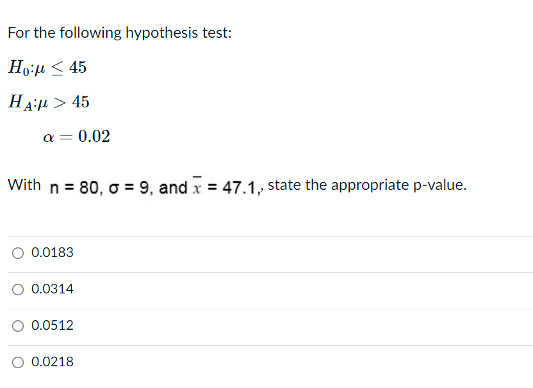This screenshot has height=388, width=533.
Task: Click the 0.0218 answer label text
Action: (x=53, y=362)
